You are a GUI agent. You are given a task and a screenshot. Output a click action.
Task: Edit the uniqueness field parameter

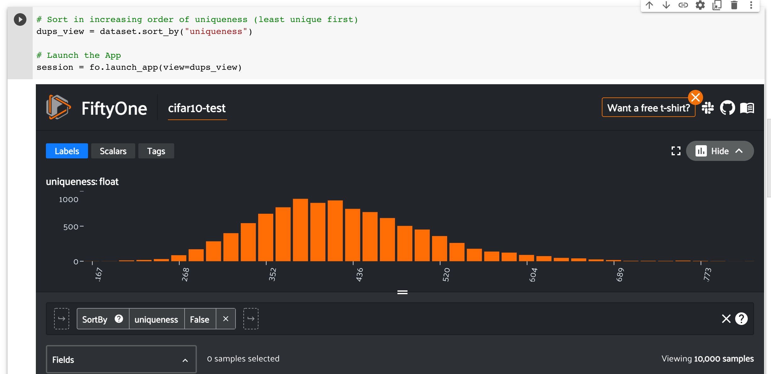pos(156,319)
